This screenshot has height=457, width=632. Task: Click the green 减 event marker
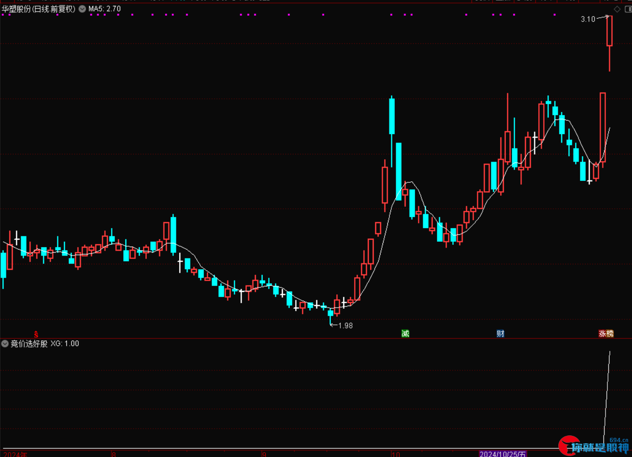(x=405, y=334)
